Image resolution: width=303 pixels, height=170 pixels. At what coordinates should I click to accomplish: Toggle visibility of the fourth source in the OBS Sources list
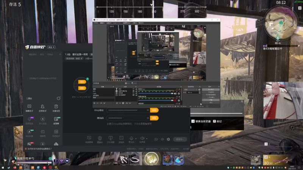pos(133,95)
